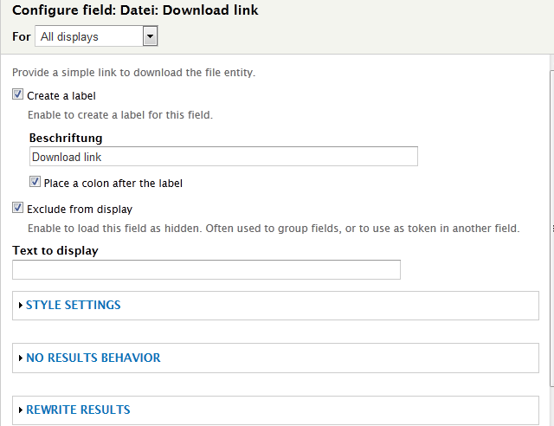The image size is (554, 426).
Task: Uncheck Place a colon after the label
Action: [35, 183]
